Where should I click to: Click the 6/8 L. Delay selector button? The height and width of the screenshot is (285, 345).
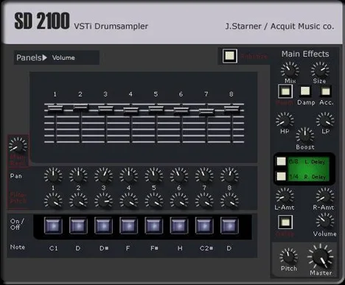[282, 161]
